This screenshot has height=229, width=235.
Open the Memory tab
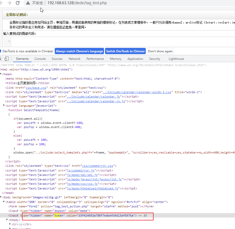click(x=115, y=59)
